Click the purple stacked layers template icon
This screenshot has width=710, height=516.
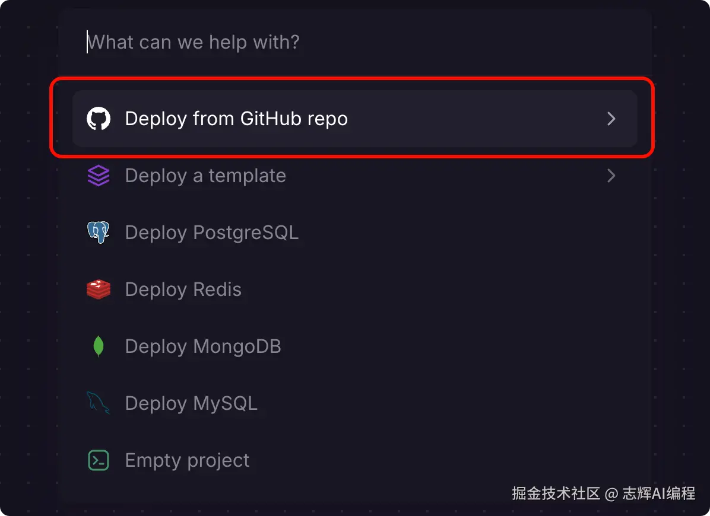(x=99, y=176)
